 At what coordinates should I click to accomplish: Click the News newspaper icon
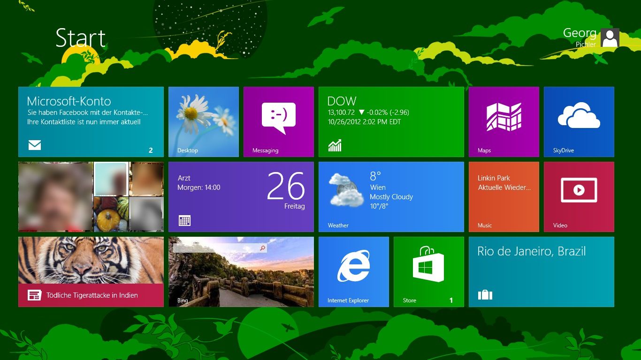[x=34, y=295]
